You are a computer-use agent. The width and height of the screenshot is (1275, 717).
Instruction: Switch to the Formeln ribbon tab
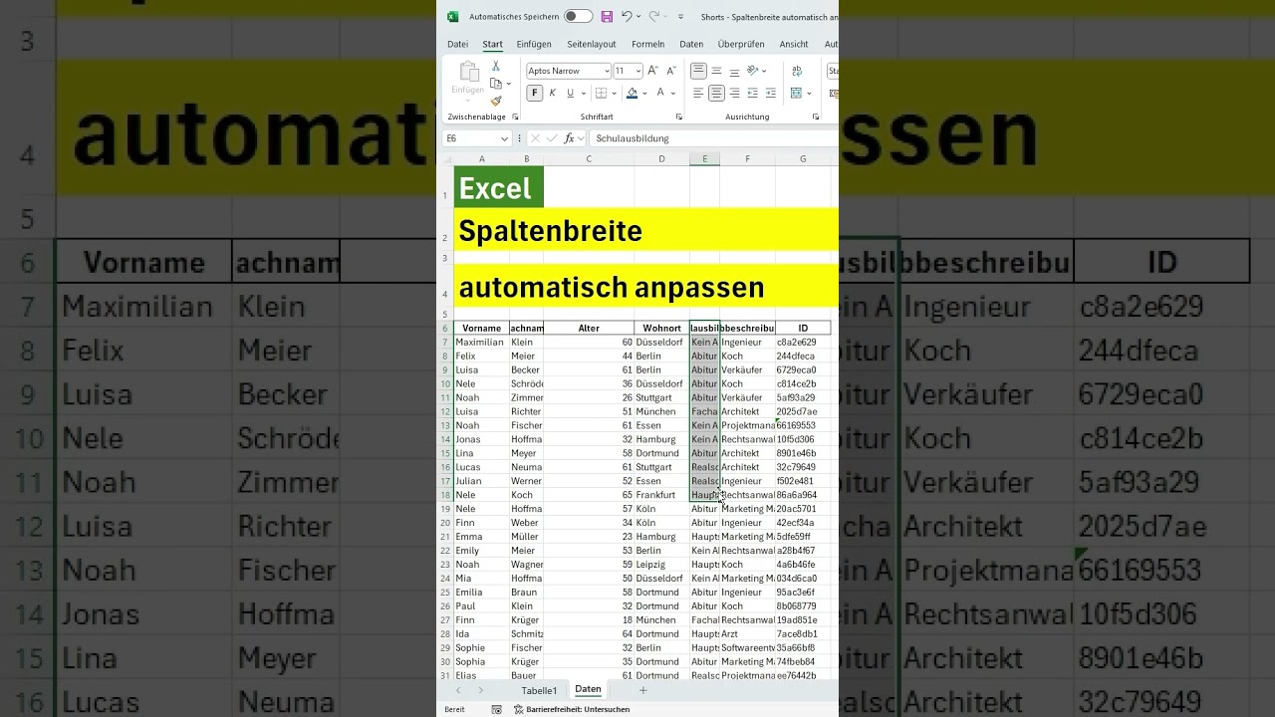click(x=647, y=44)
